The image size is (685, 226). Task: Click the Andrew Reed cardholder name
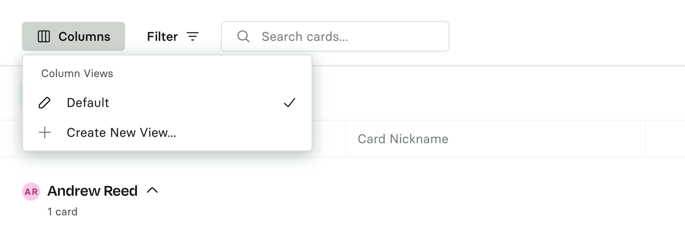pos(92,191)
